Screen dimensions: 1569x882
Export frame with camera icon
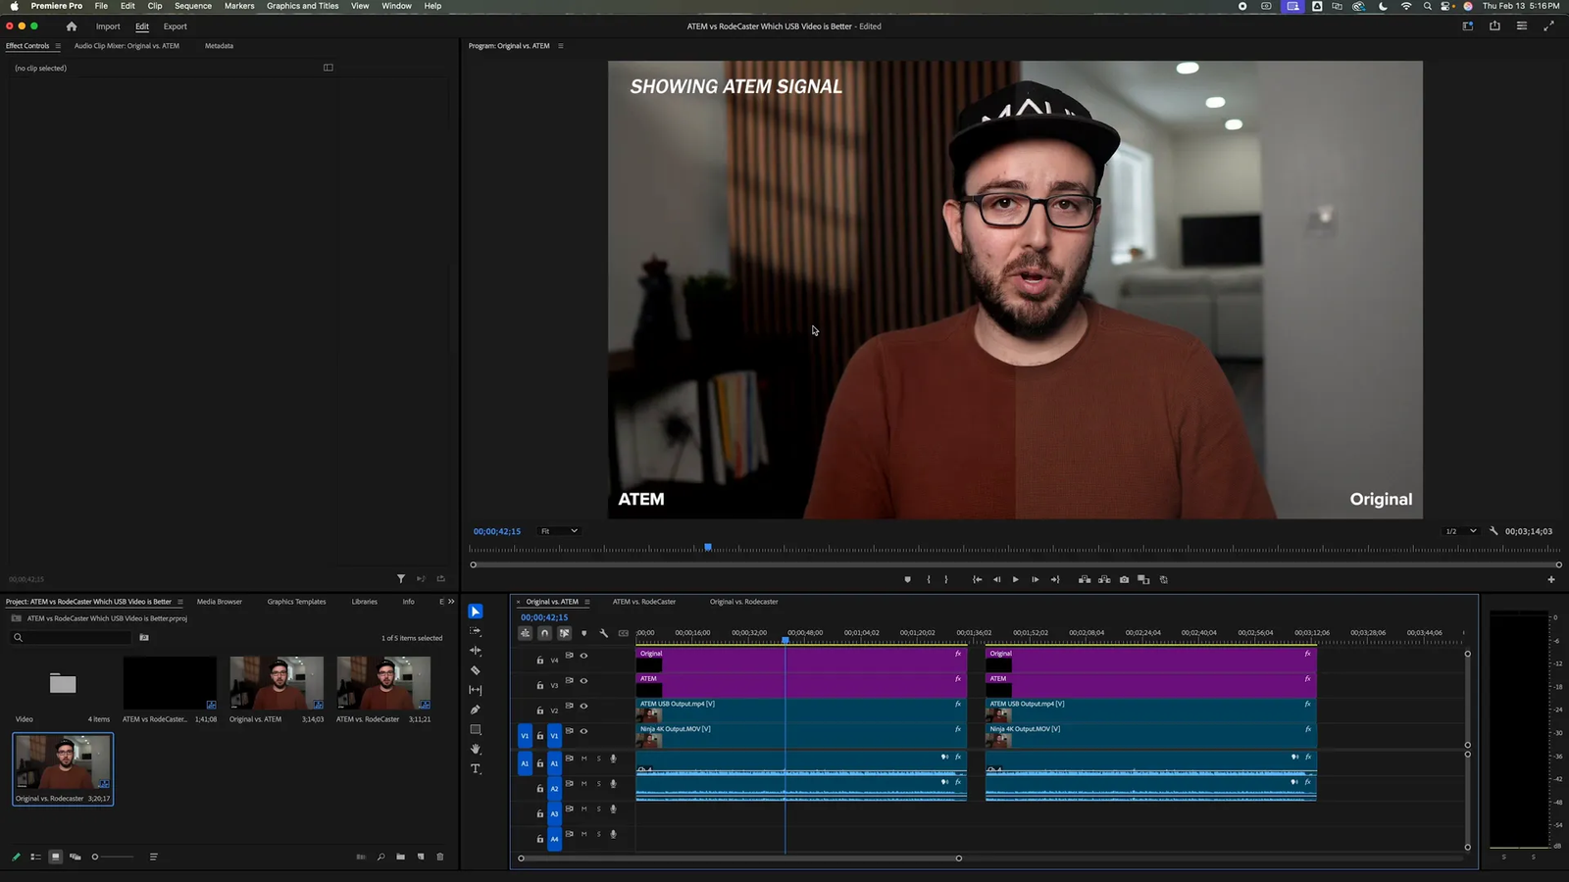tap(1124, 579)
